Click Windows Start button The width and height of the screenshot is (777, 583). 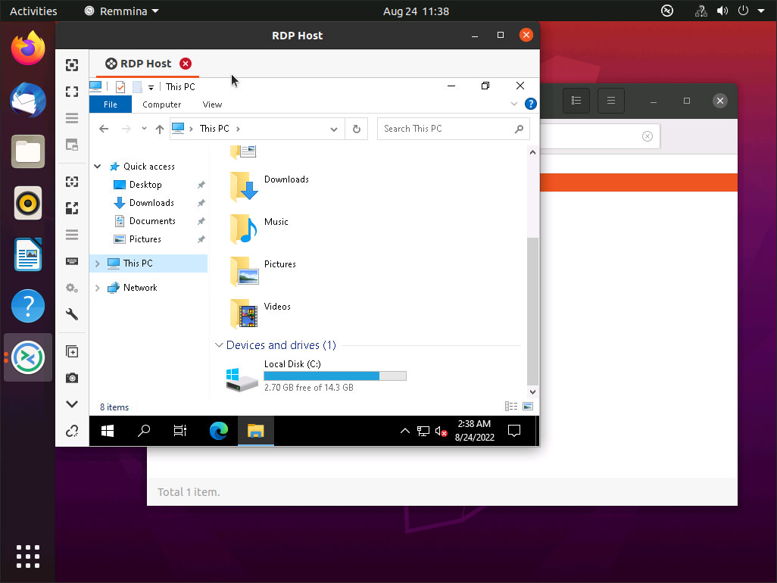pos(108,431)
